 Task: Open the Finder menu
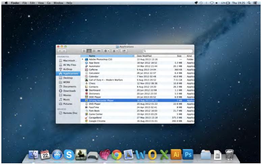tap(15, 3)
